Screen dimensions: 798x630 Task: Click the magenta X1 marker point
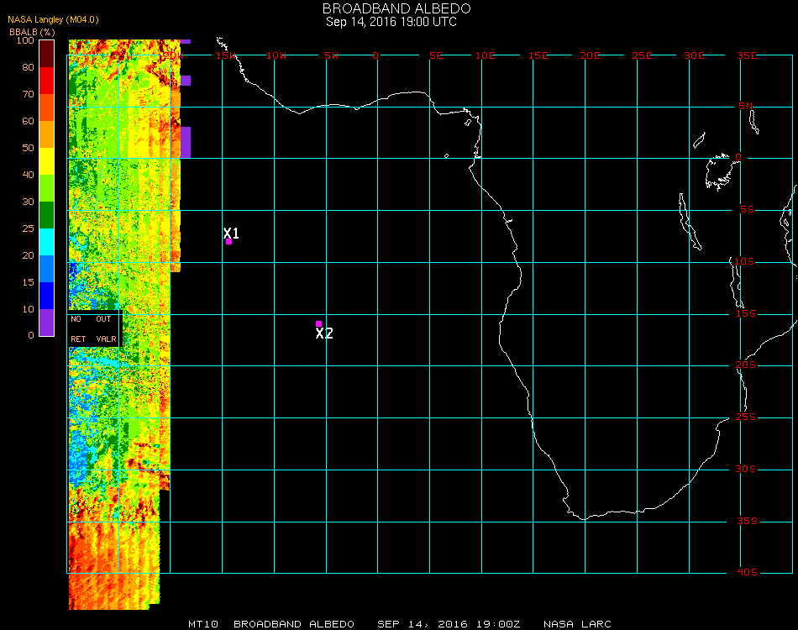coord(228,242)
